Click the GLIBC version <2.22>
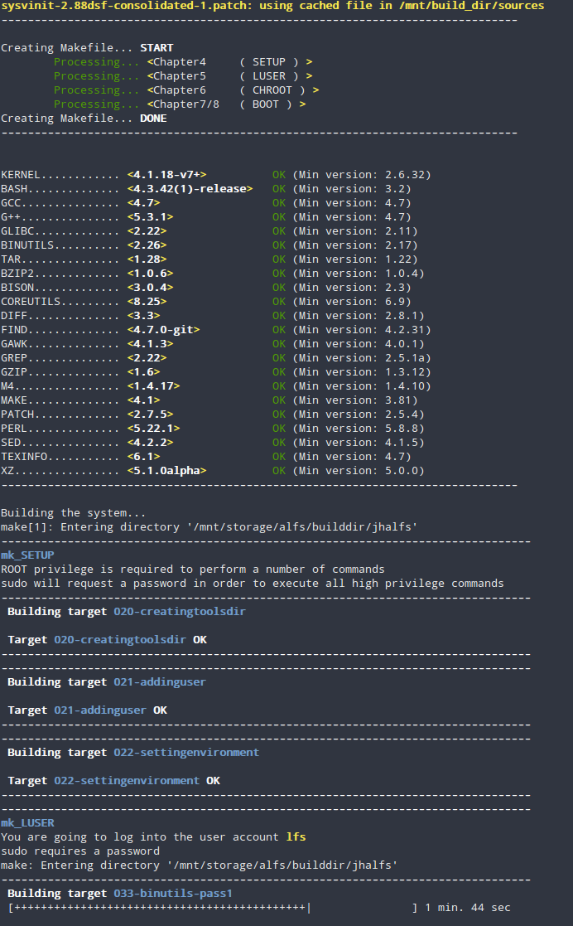 click(x=147, y=231)
